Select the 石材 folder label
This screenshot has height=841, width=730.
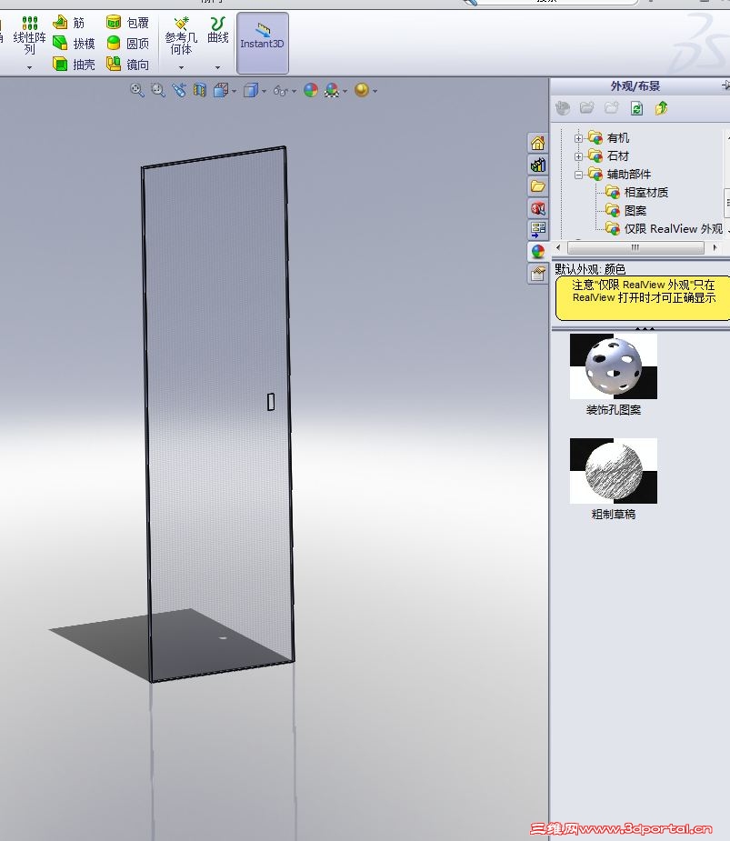(618, 156)
